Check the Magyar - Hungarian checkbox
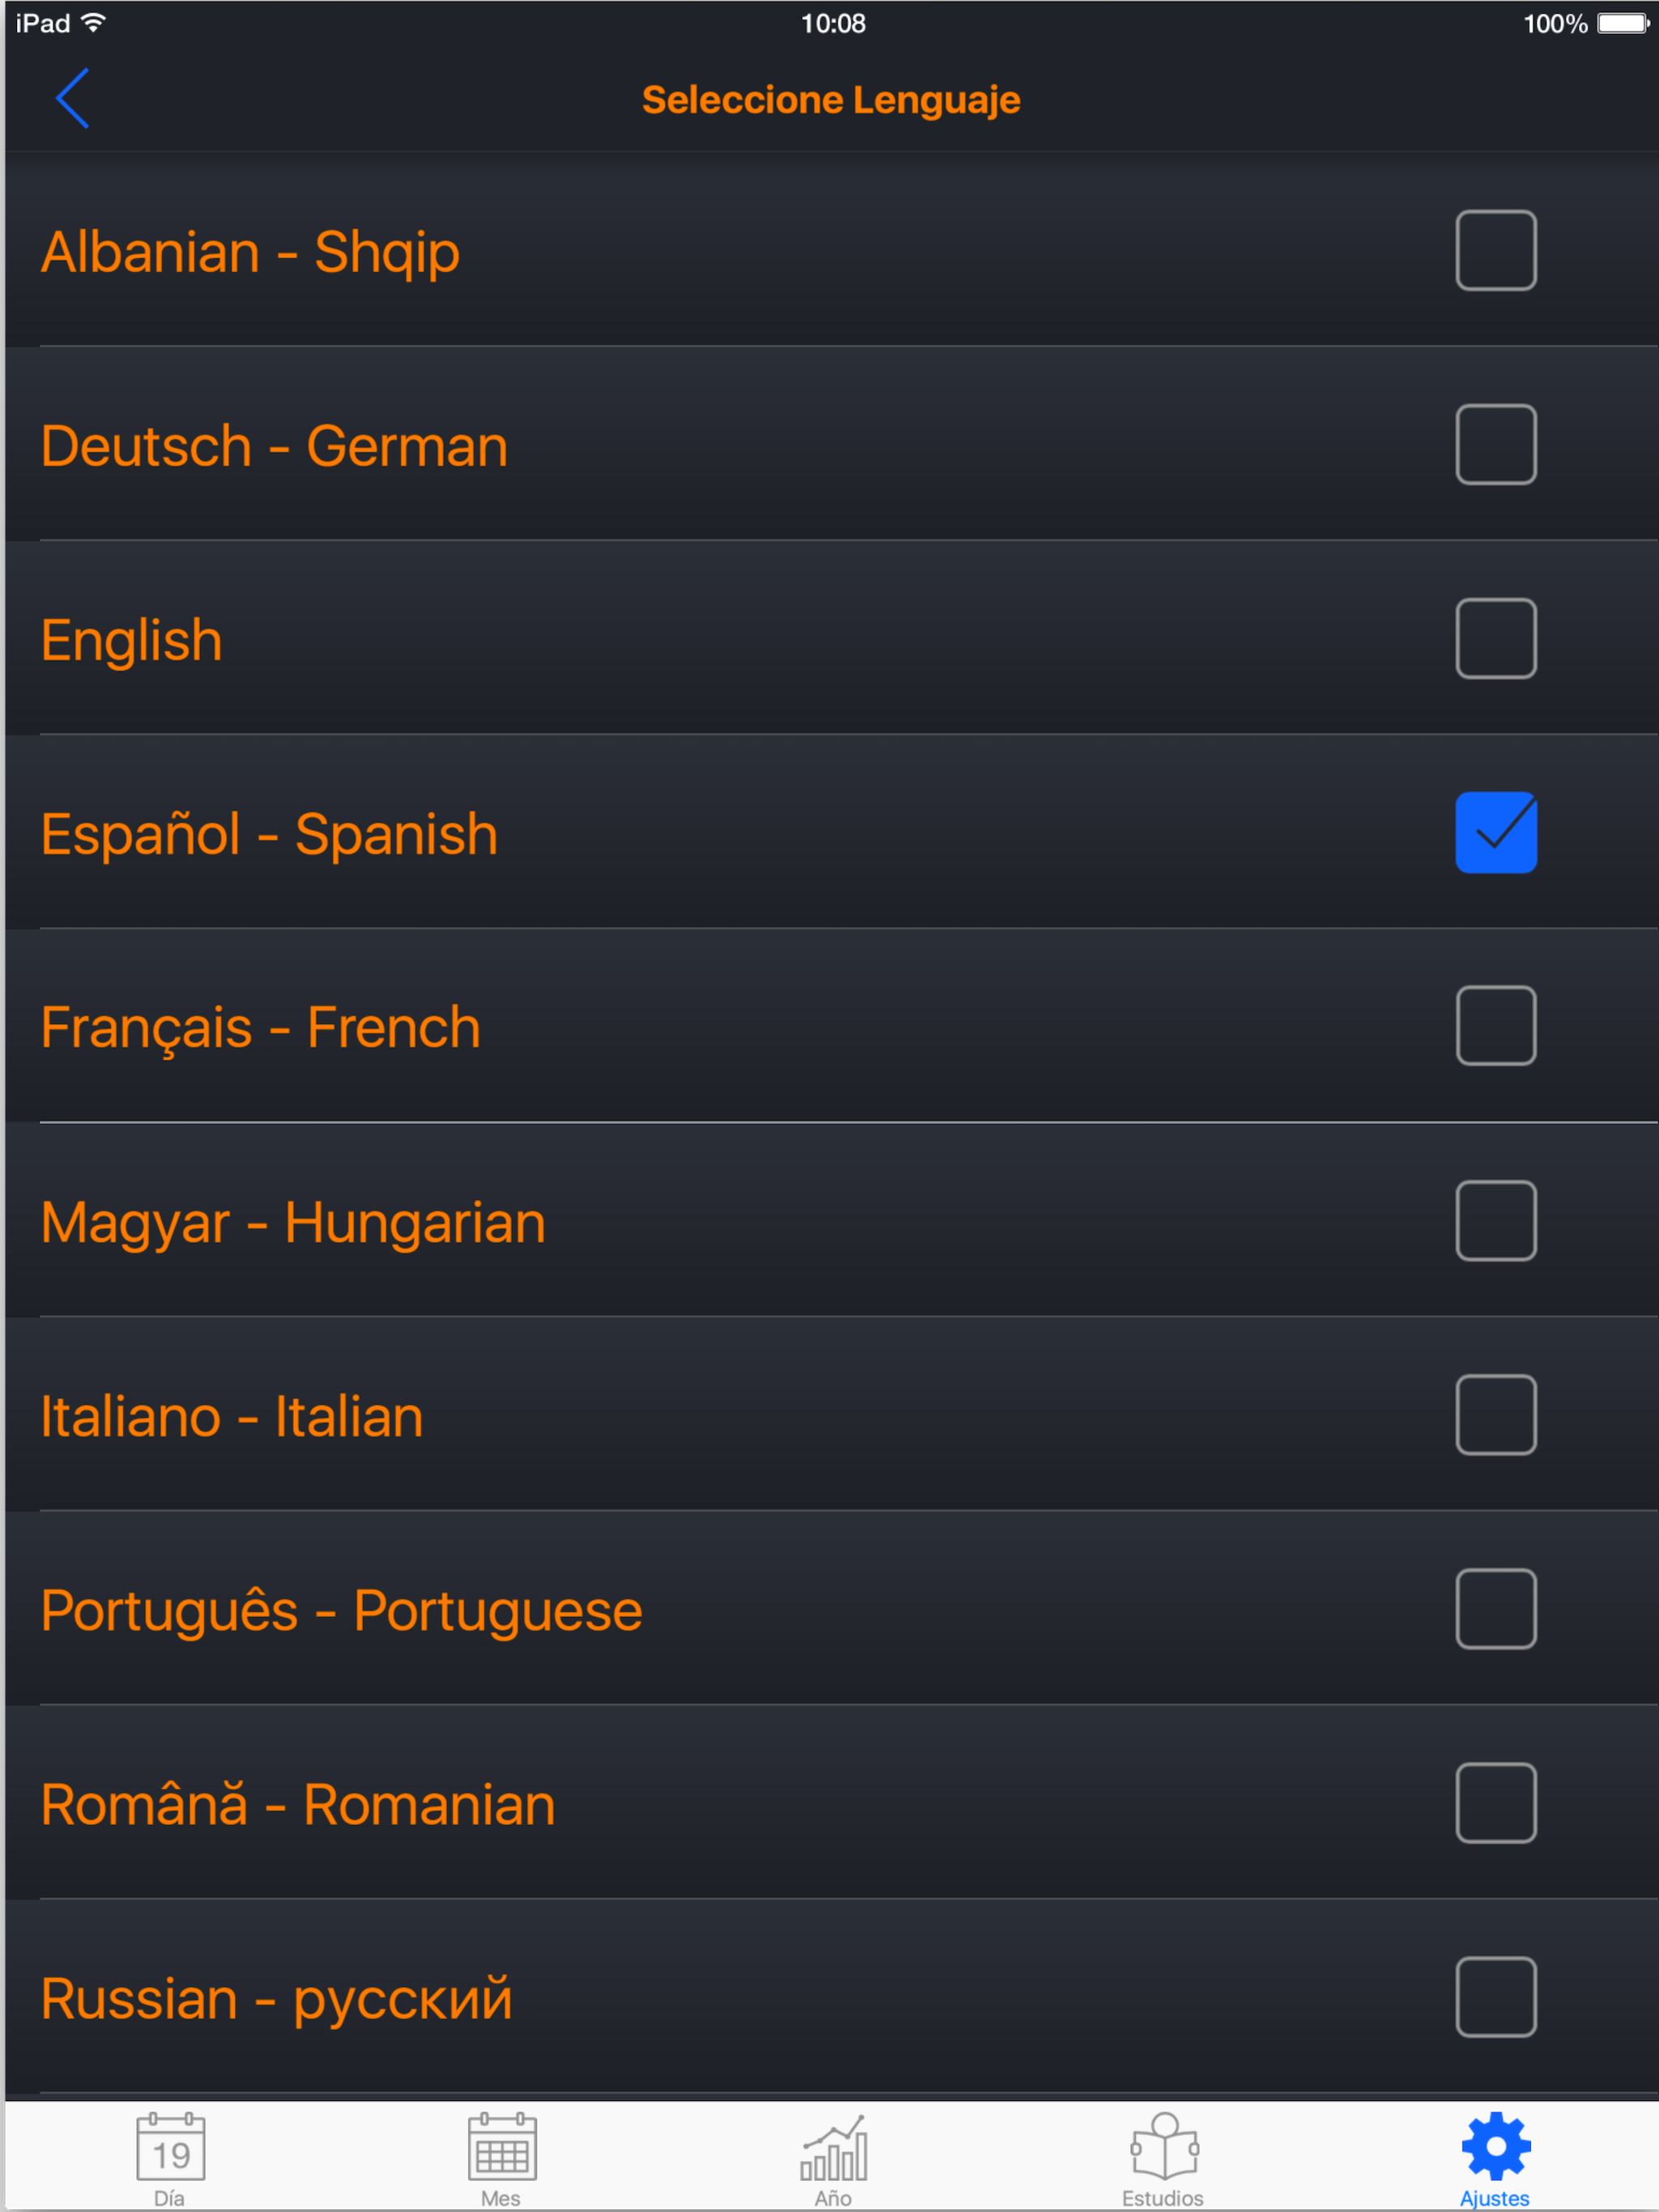 tap(1495, 1220)
